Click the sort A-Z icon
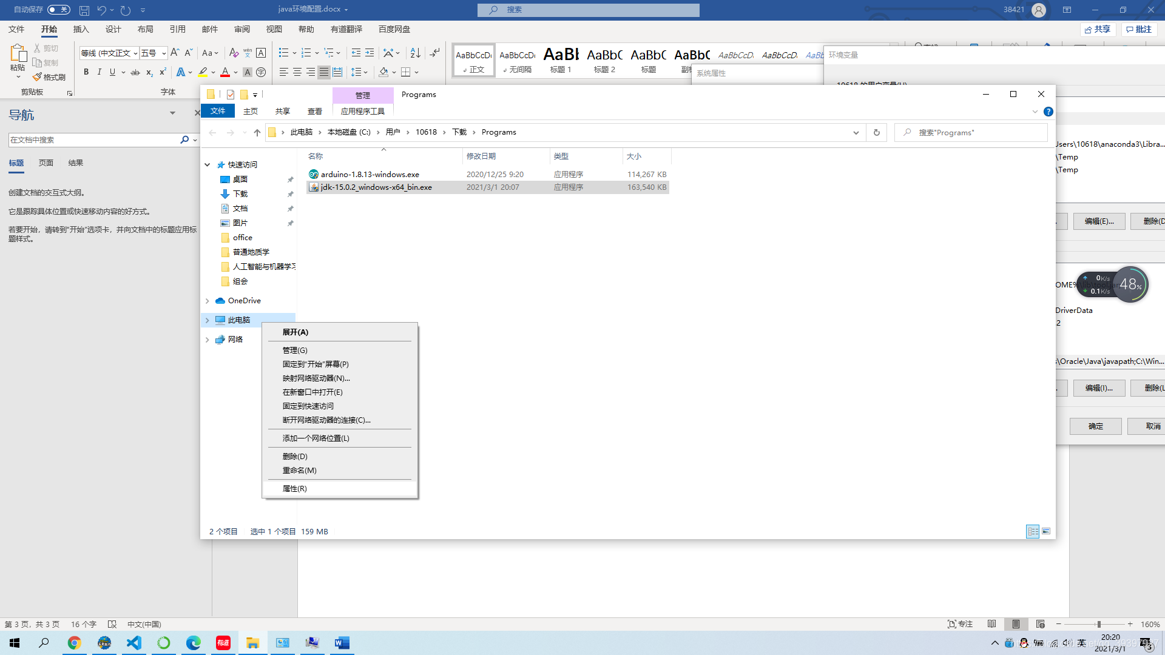The image size is (1165, 655). pyautogui.click(x=415, y=53)
